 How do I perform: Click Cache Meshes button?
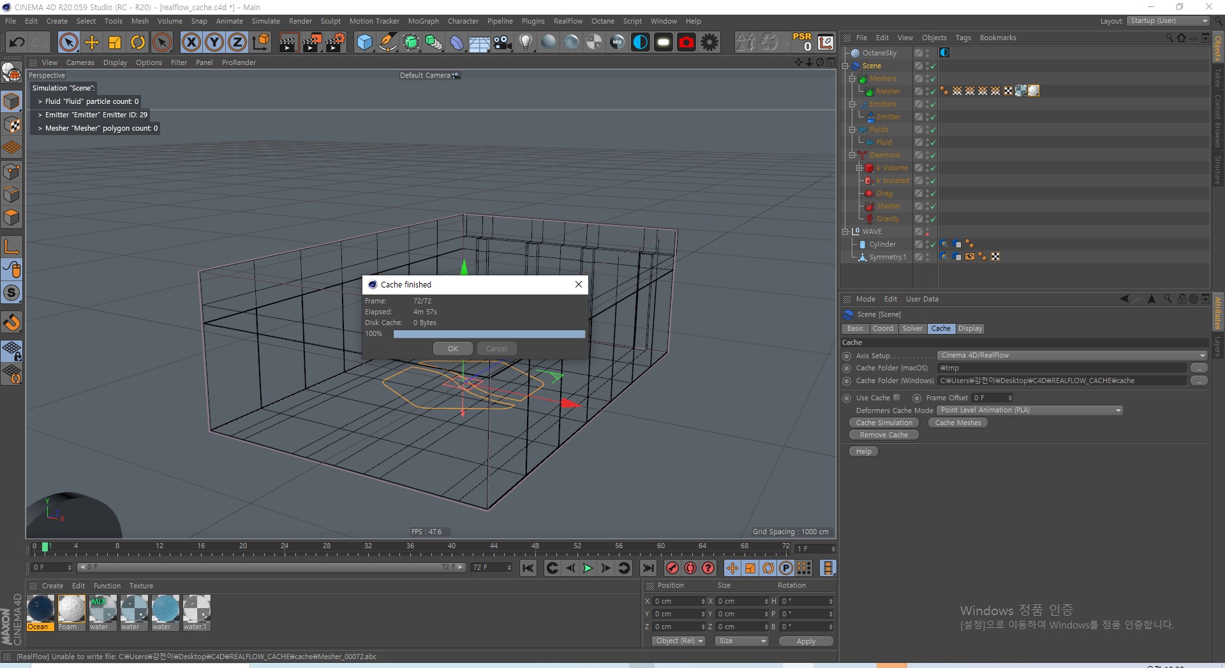point(958,423)
